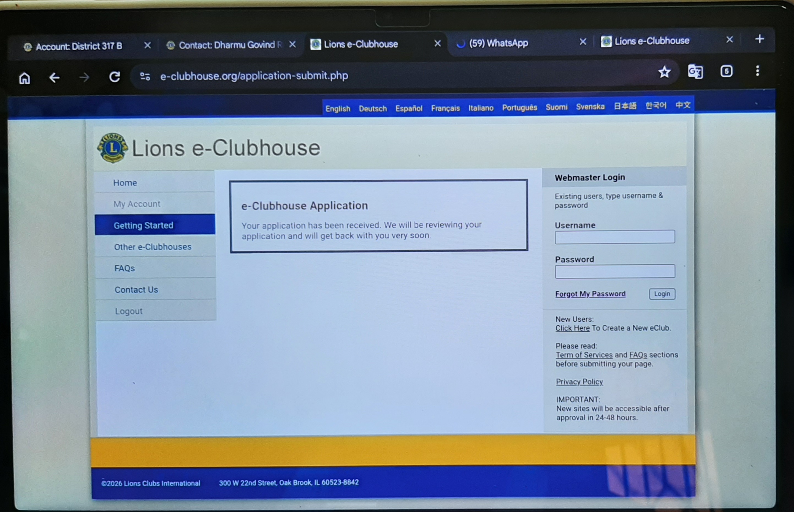Click the site information icon in address bar
The width and height of the screenshot is (794, 512).
point(145,76)
